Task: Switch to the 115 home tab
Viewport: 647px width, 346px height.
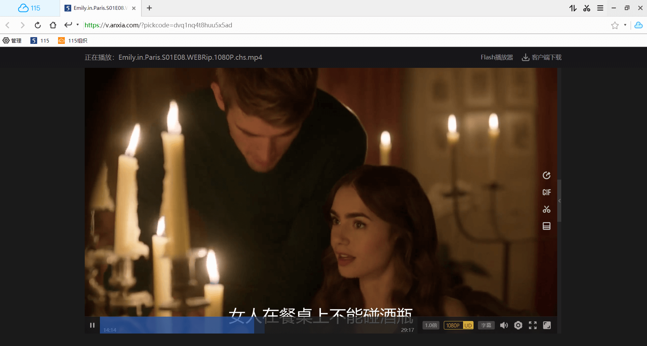Action: (x=29, y=8)
